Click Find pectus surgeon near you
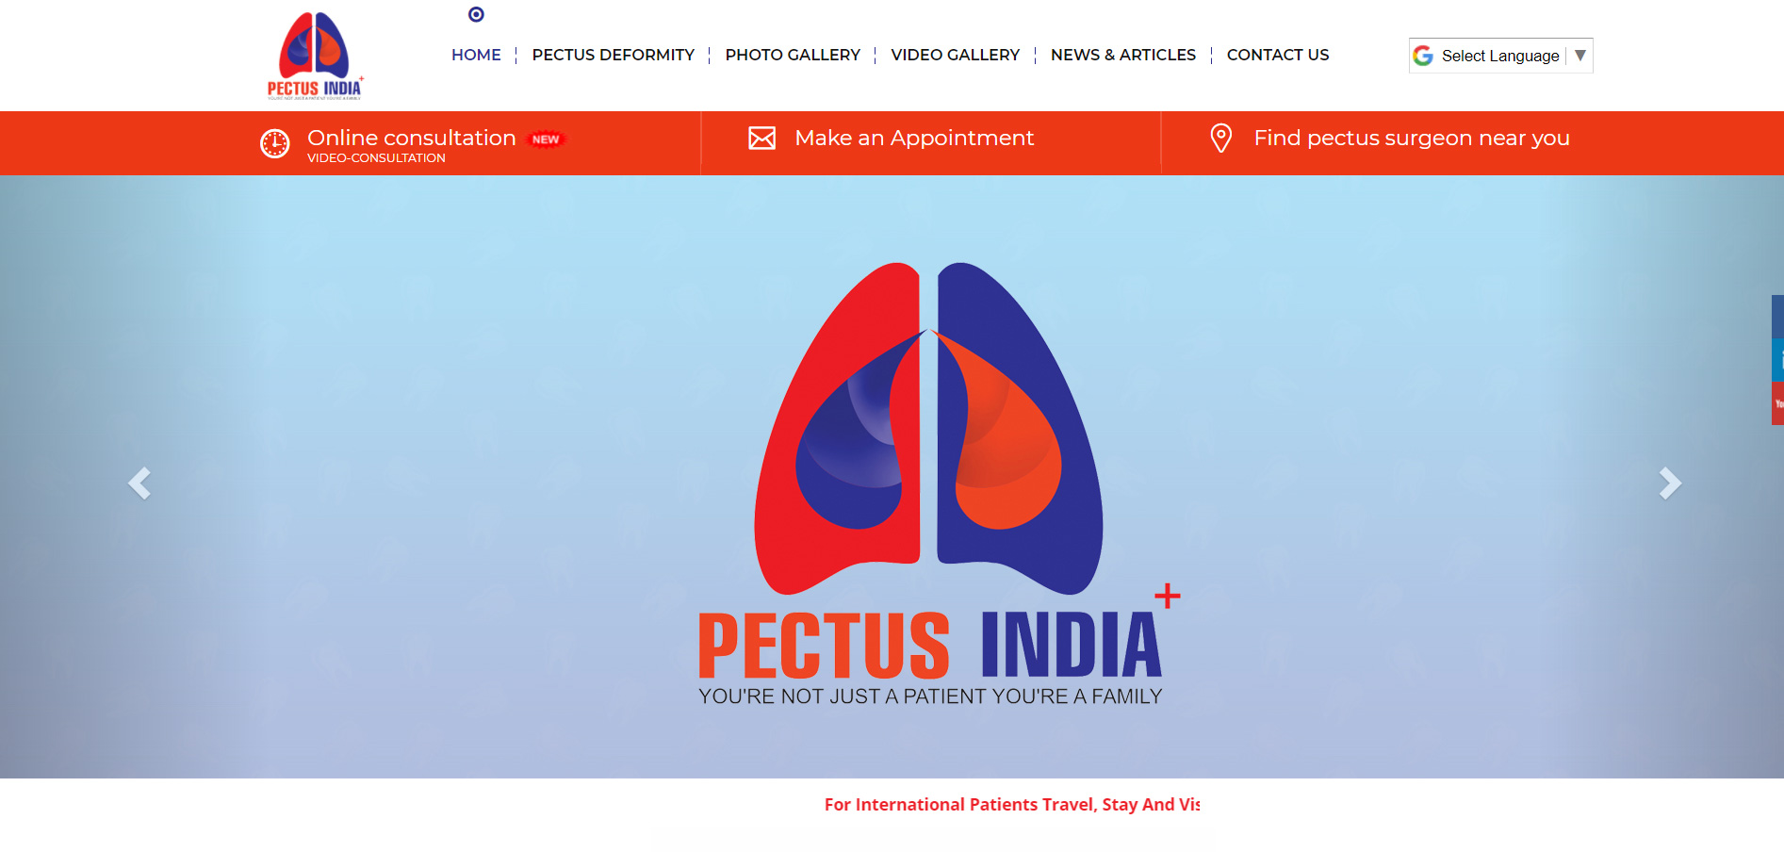 click(1411, 139)
